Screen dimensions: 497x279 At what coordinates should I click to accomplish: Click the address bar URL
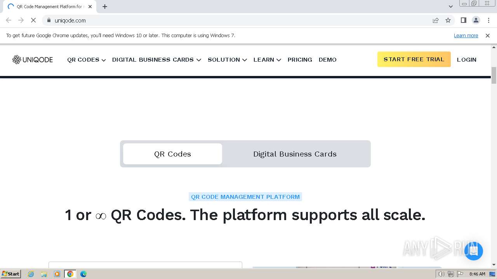coord(70,20)
